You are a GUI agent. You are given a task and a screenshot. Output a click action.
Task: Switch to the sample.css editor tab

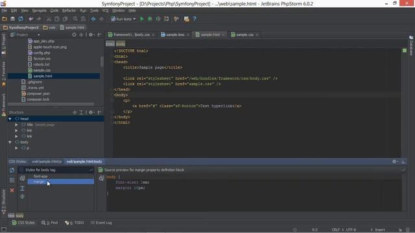point(244,34)
